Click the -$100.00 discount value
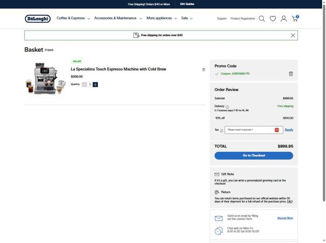 coord(288,118)
